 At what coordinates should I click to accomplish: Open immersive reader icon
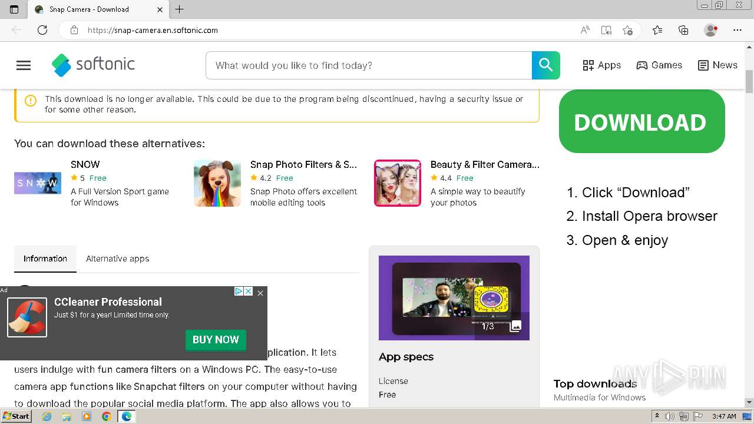click(x=606, y=30)
